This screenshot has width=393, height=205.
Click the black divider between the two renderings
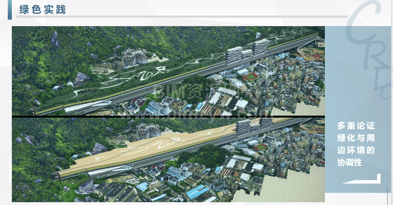click(x=168, y=117)
